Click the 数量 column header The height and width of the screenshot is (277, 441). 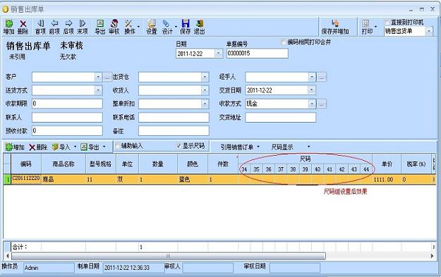pos(158,164)
